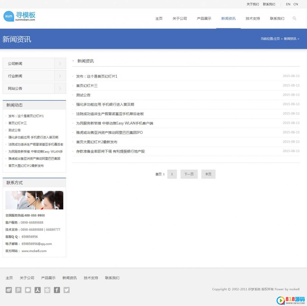Open the Renren 人 icon in footer
This screenshot has width=307, height=306.
[38, 290]
